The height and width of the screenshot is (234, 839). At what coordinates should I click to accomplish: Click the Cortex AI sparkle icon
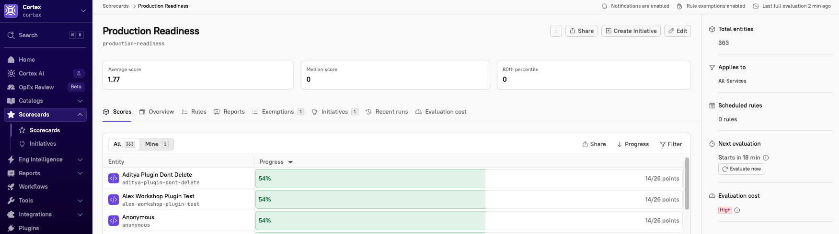(11, 74)
